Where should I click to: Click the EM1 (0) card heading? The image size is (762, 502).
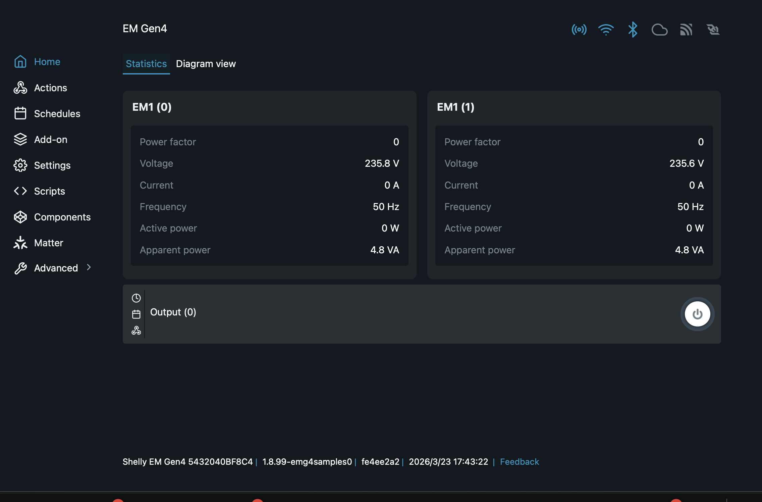pyautogui.click(x=152, y=107)
